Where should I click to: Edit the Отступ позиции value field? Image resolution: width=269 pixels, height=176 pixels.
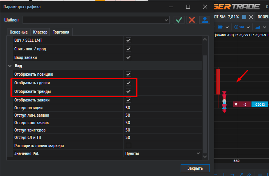(x=163, y=108)
